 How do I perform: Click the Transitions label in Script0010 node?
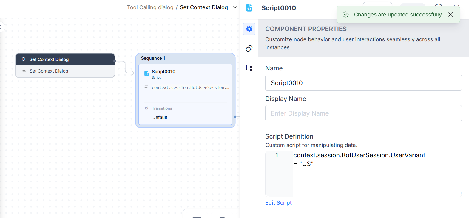tap(162, 108)
